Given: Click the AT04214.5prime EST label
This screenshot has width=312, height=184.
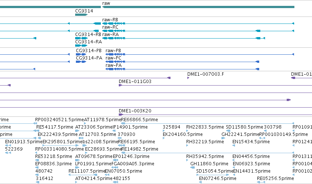Looking at the screenshot, I should (94, 178).
